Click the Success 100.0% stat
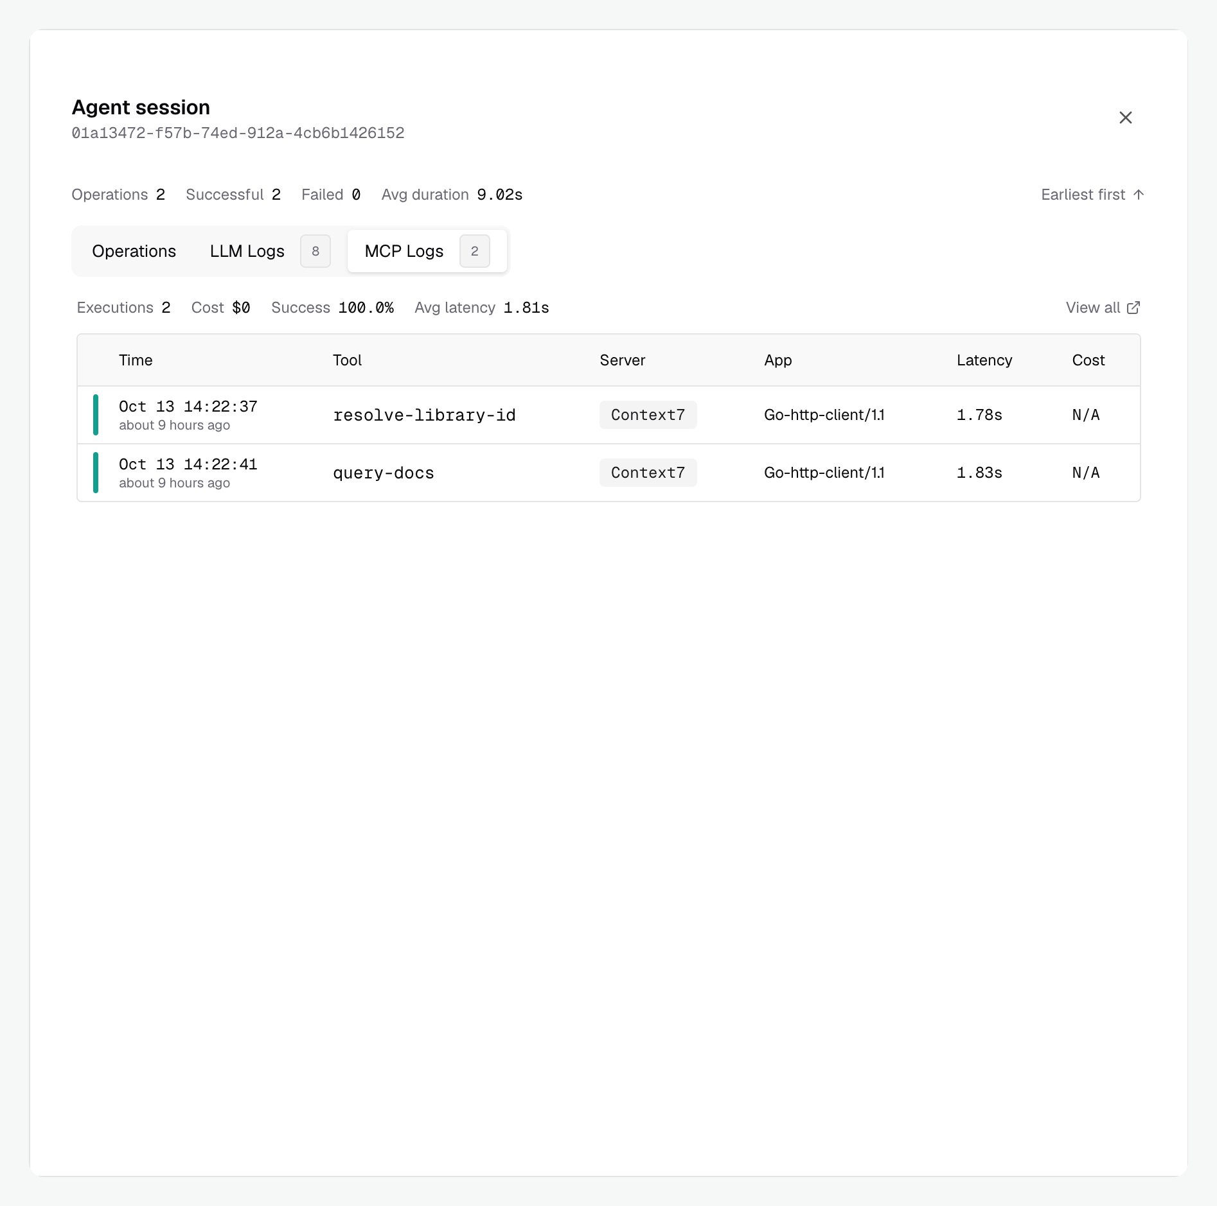Image resolution: width=1217 pixels, height=1206 pixels. tap(332, 308)
